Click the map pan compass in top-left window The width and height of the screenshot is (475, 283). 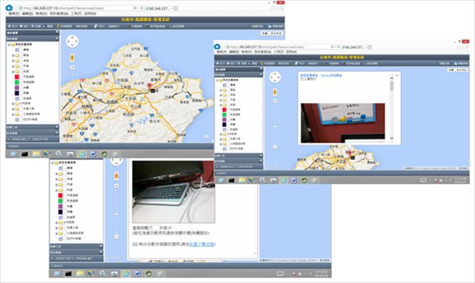[x=72, y=41]
